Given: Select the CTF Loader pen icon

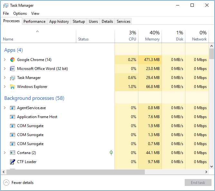Looking at the screenshot, I should coord(13,162).
